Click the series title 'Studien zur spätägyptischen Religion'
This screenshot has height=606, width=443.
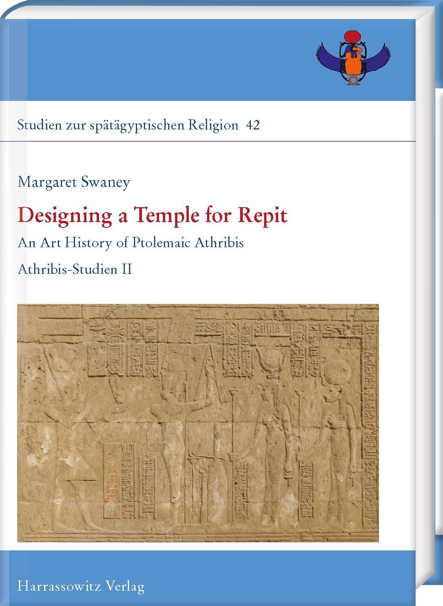pos(128,125)
